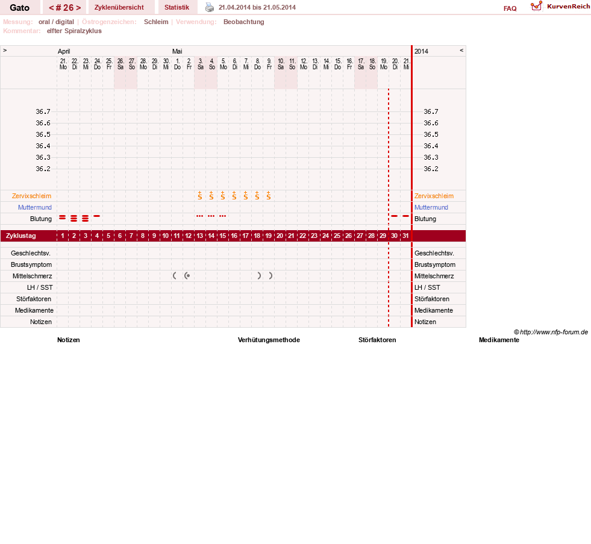Click the 'Mai' month label
This screenshot has height=544, width=591.
[x=177, y=51]
